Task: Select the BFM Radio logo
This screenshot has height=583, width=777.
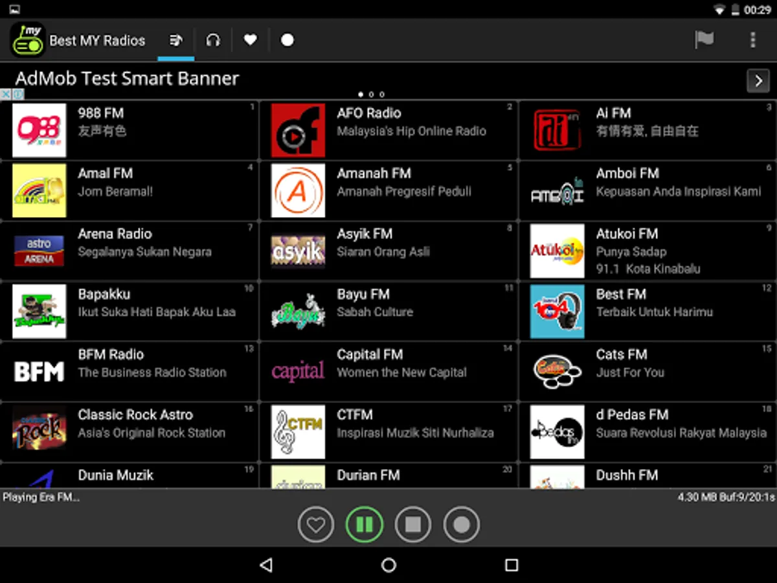Action: click(x=39, y=371)
